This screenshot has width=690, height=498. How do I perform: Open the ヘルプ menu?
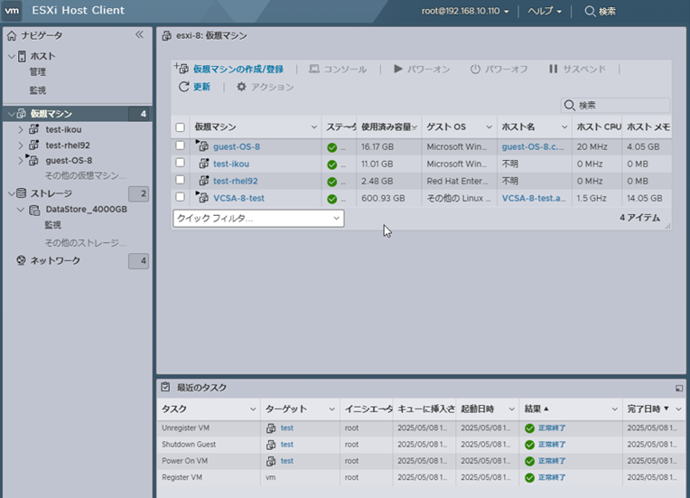(x=544, y=11)
